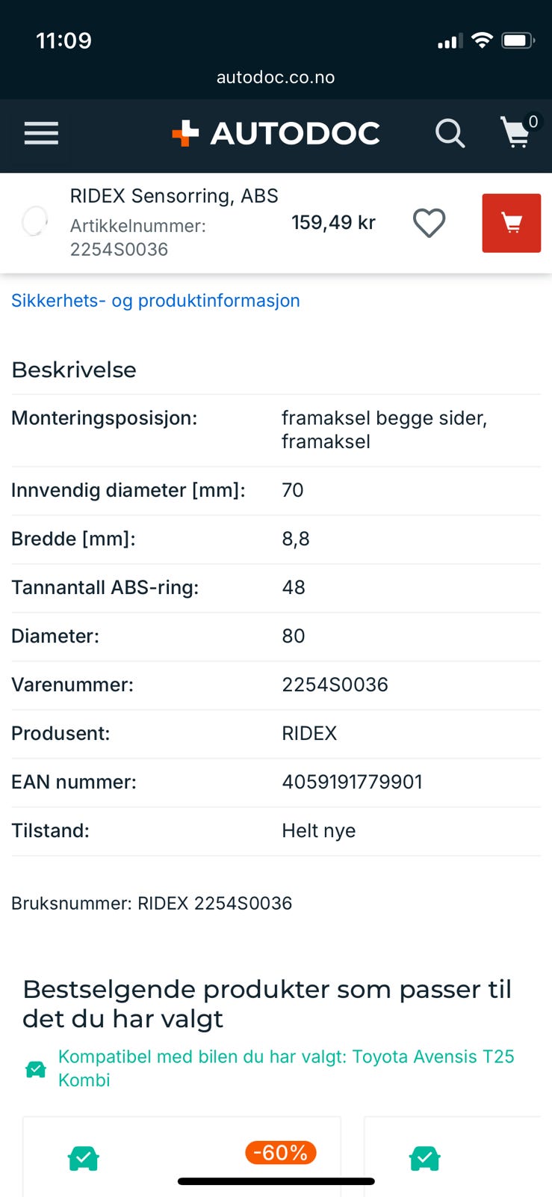Tap compatible-car icon on first product card
This screenshot has height=1197, width=552.
tap(84, 1159)
